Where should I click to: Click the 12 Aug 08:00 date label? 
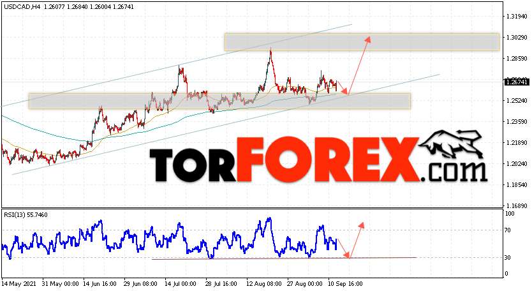tap(264, 284)
